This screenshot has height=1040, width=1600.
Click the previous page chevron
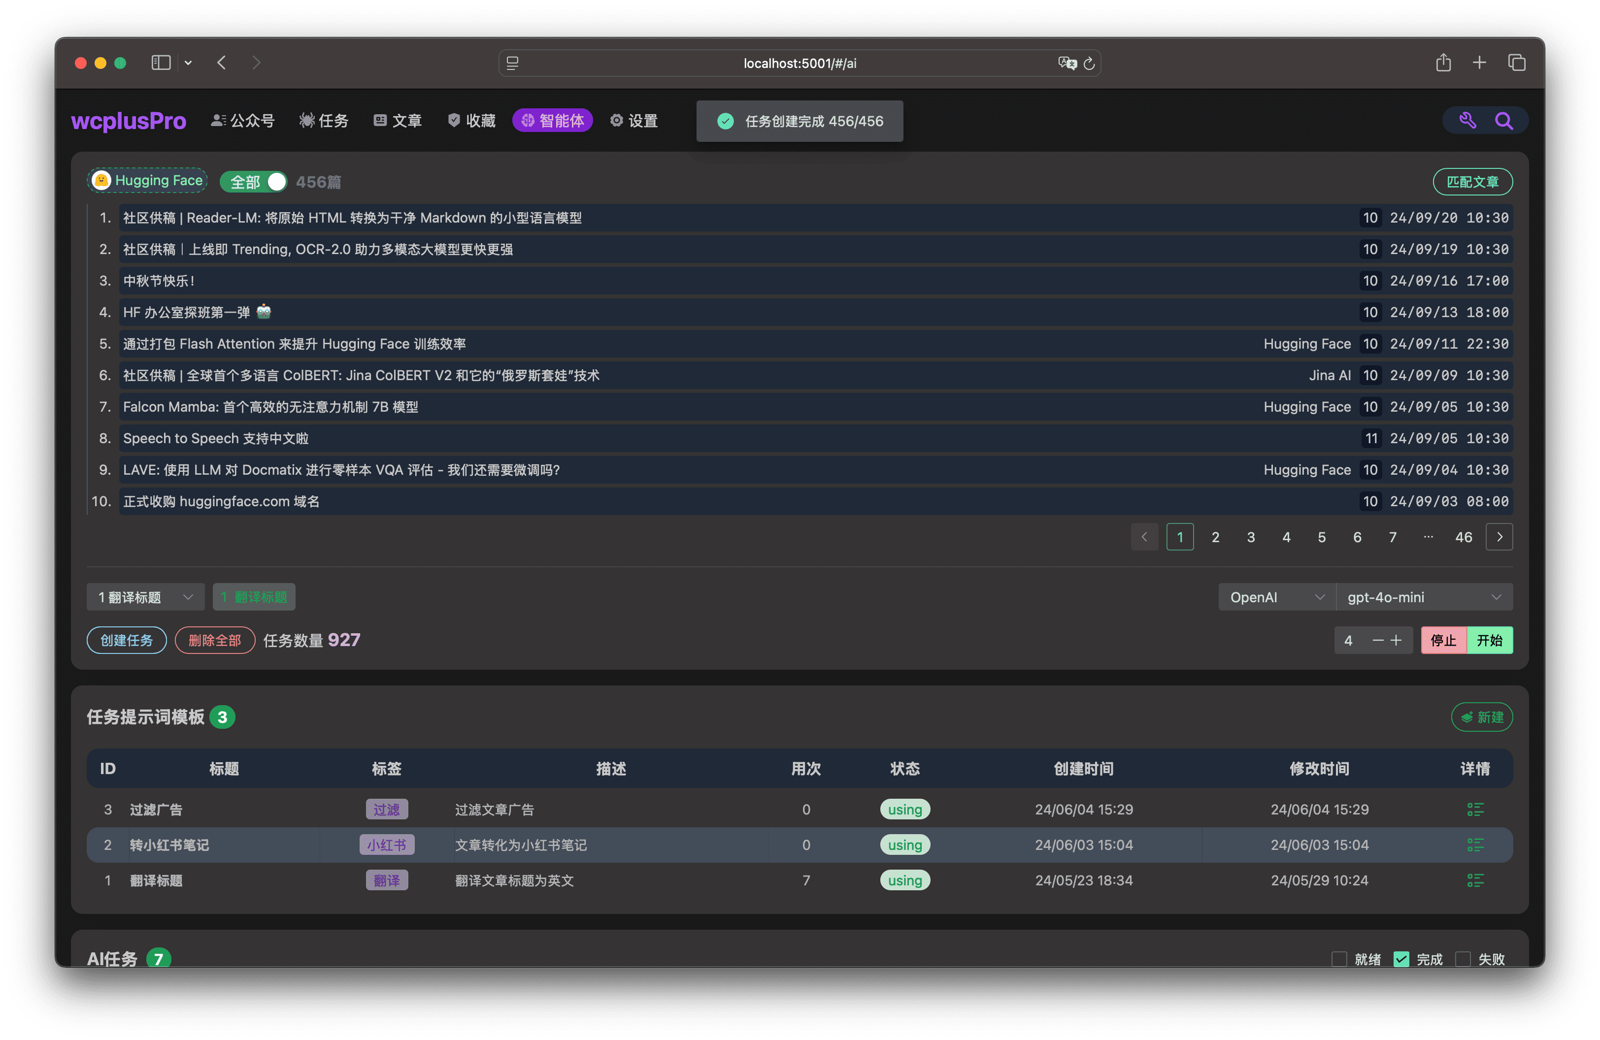click(1144, 537)
